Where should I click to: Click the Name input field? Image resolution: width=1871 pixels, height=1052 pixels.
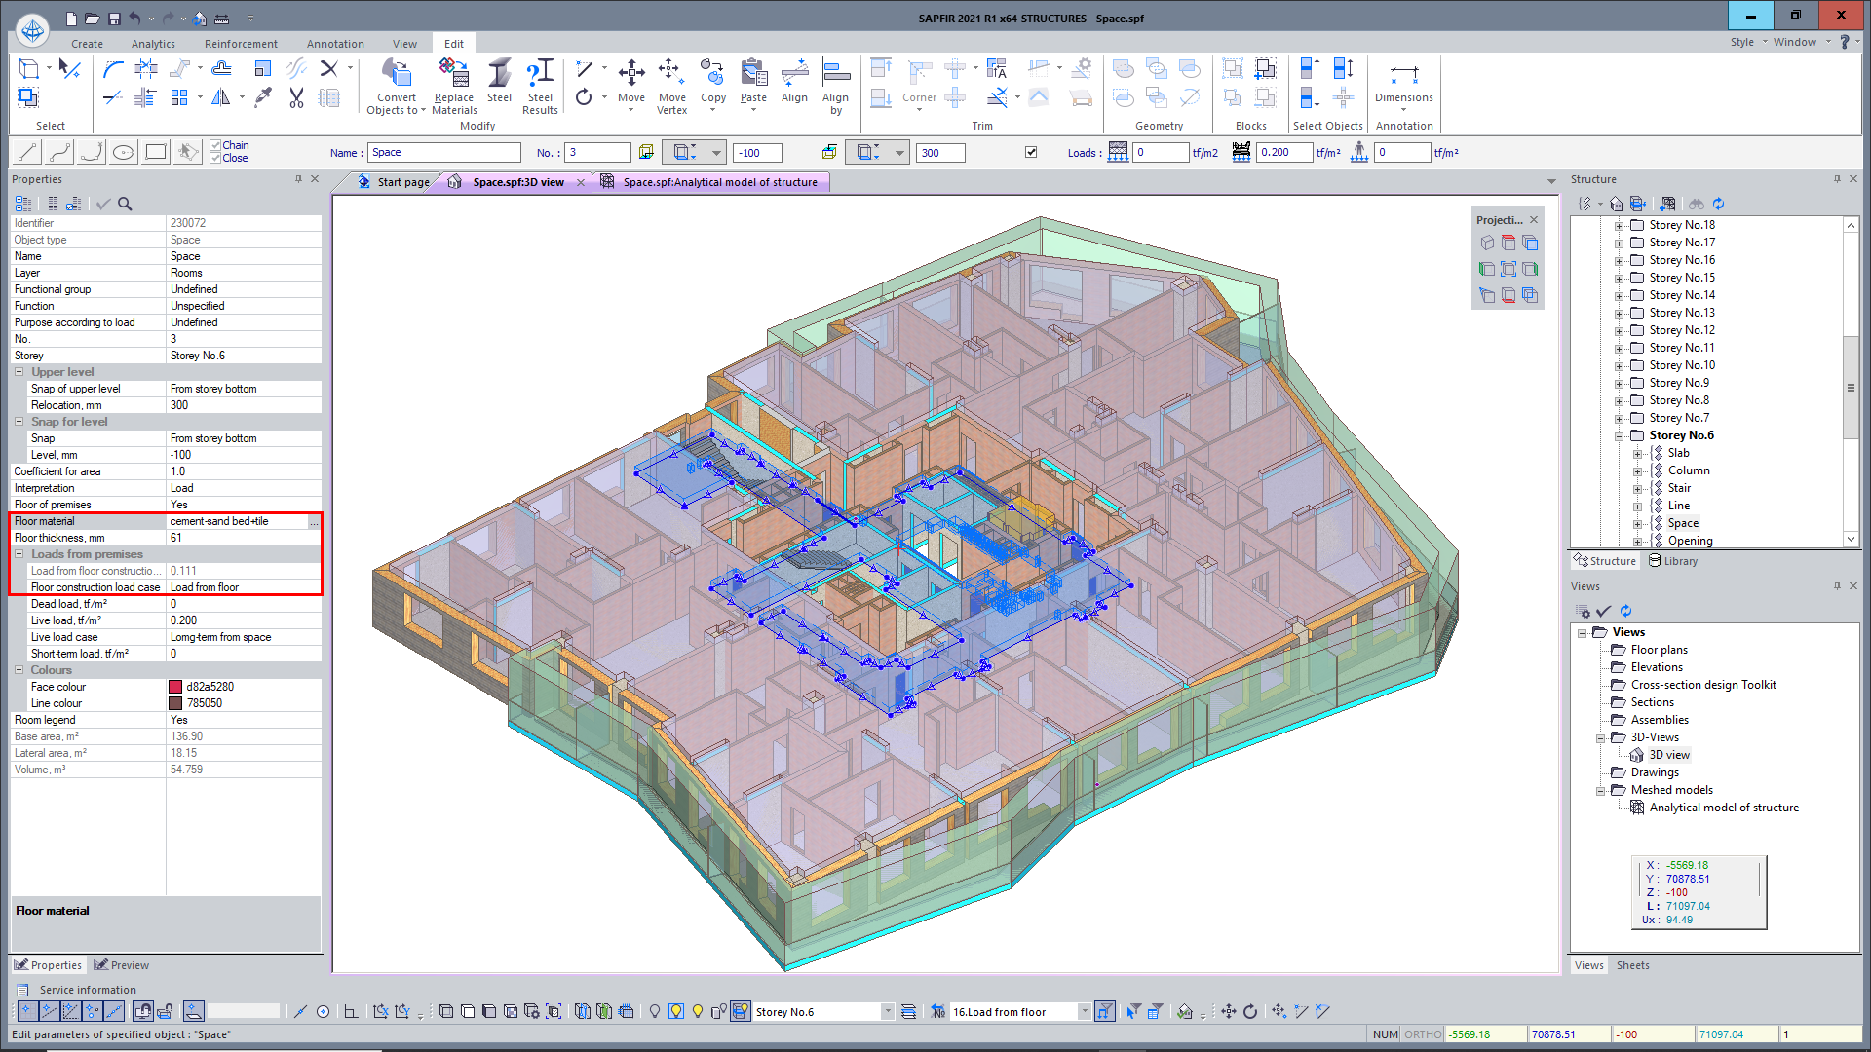(443, 152)
